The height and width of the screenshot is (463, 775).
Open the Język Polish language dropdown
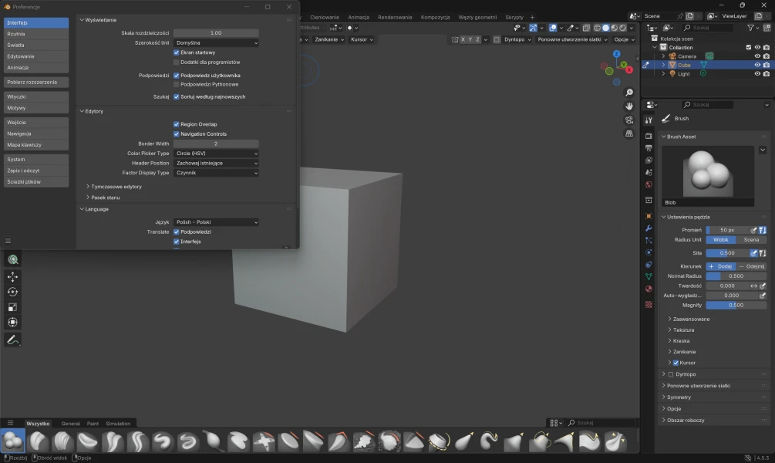click(x=216, y=222)
